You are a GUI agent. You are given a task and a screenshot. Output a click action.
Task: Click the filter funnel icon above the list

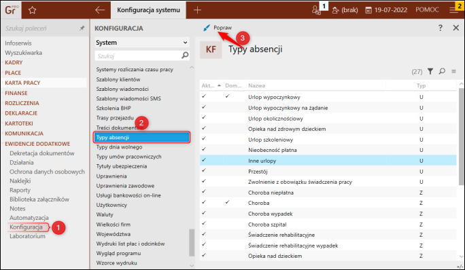(430, 71)
